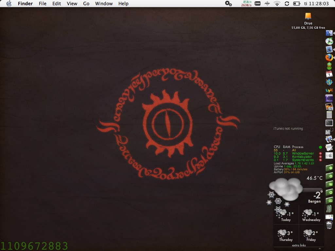335x251 pixels.
Task: Click the extra links weather widget link
Action: point(299,245)
